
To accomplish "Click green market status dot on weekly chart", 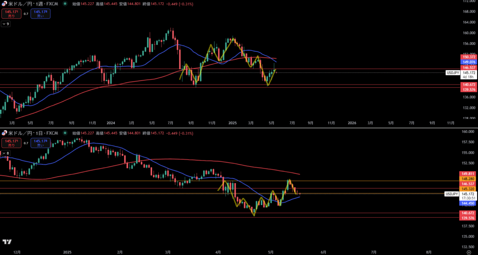I will point(64,4).
